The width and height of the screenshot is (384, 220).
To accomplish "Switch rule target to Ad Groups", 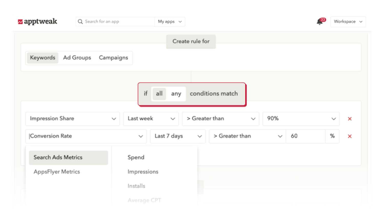I will [77, 58].
